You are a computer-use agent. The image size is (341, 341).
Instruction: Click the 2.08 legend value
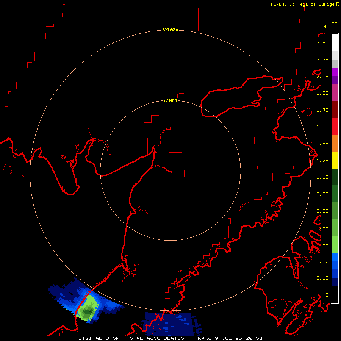(322, 76)
